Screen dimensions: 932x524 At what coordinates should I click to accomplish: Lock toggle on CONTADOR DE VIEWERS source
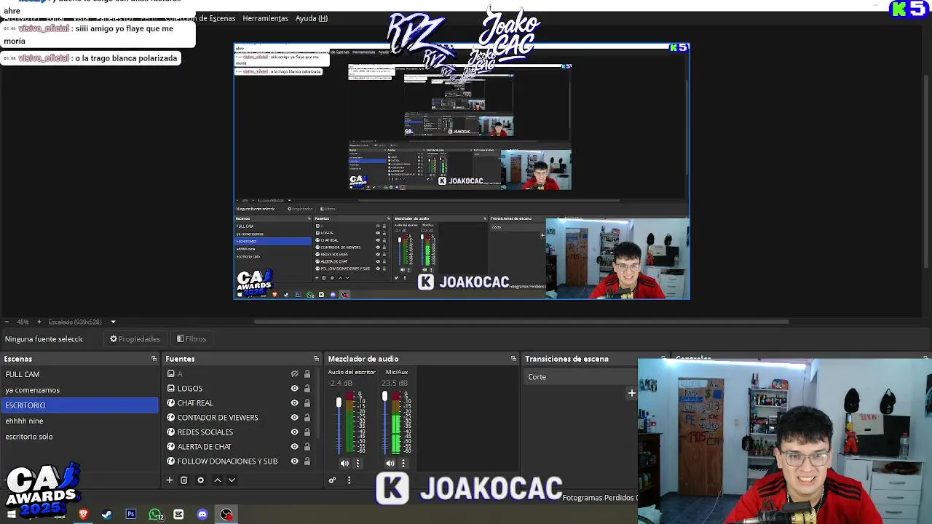point(307,418)
